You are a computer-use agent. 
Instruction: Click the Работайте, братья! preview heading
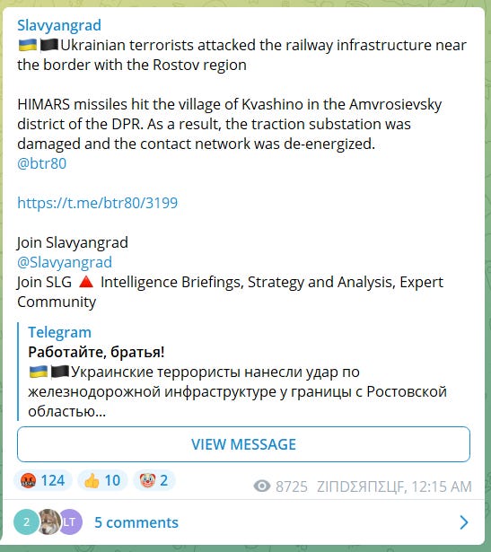[x=96, y=352]
